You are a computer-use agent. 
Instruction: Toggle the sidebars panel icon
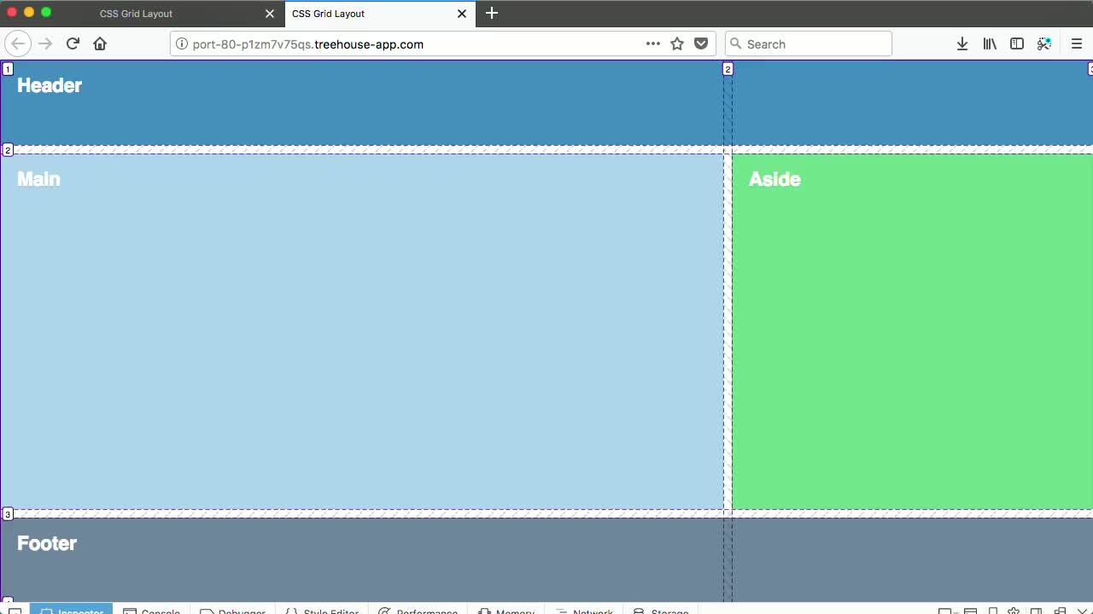pyautogui.click(x=1017, y=43)
